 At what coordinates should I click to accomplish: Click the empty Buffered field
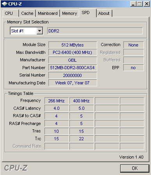(133, 60)
